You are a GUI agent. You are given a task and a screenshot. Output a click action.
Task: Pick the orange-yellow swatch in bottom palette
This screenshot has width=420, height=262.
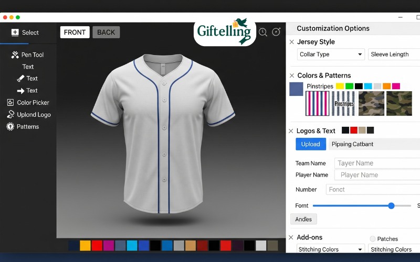[85, 245]
